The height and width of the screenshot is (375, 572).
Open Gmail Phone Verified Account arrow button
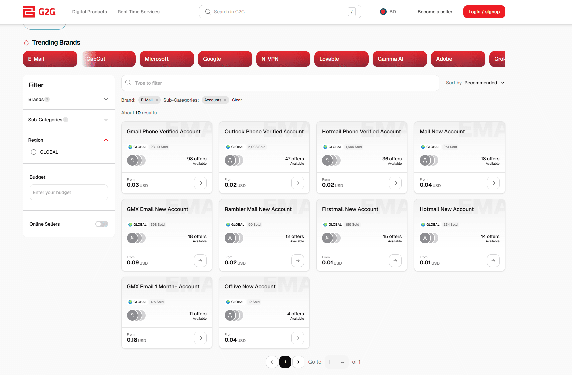[200, 183]
